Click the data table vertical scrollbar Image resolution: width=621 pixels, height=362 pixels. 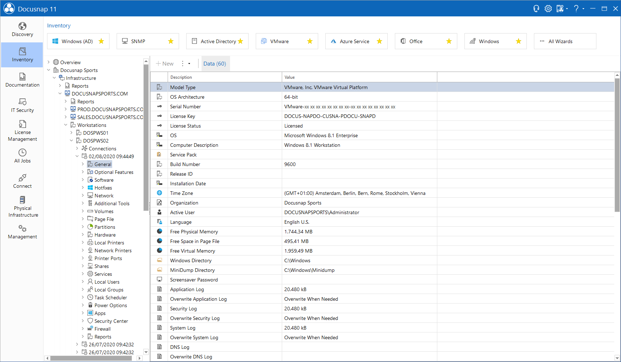pos(617,145)
